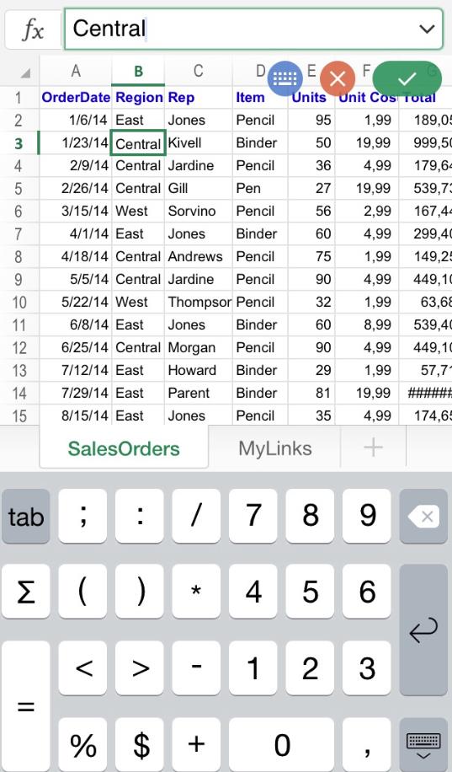Expand the formula bar chevron
The width and height of the screenshot is (452, 772).
tap(427, 29)
